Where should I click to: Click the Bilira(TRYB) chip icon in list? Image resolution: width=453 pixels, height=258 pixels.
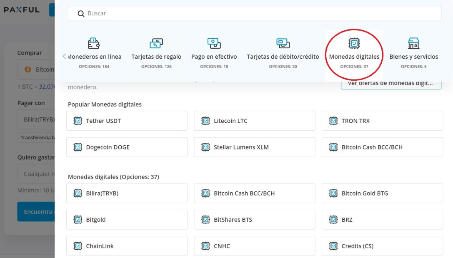[x=78, y=193]
